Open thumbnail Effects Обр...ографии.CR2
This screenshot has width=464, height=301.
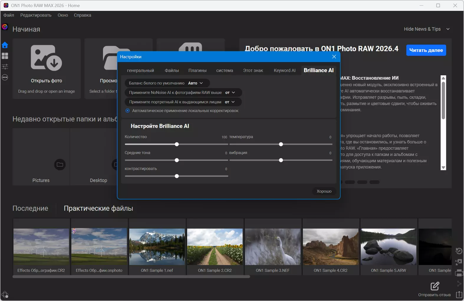pos(41,247)
